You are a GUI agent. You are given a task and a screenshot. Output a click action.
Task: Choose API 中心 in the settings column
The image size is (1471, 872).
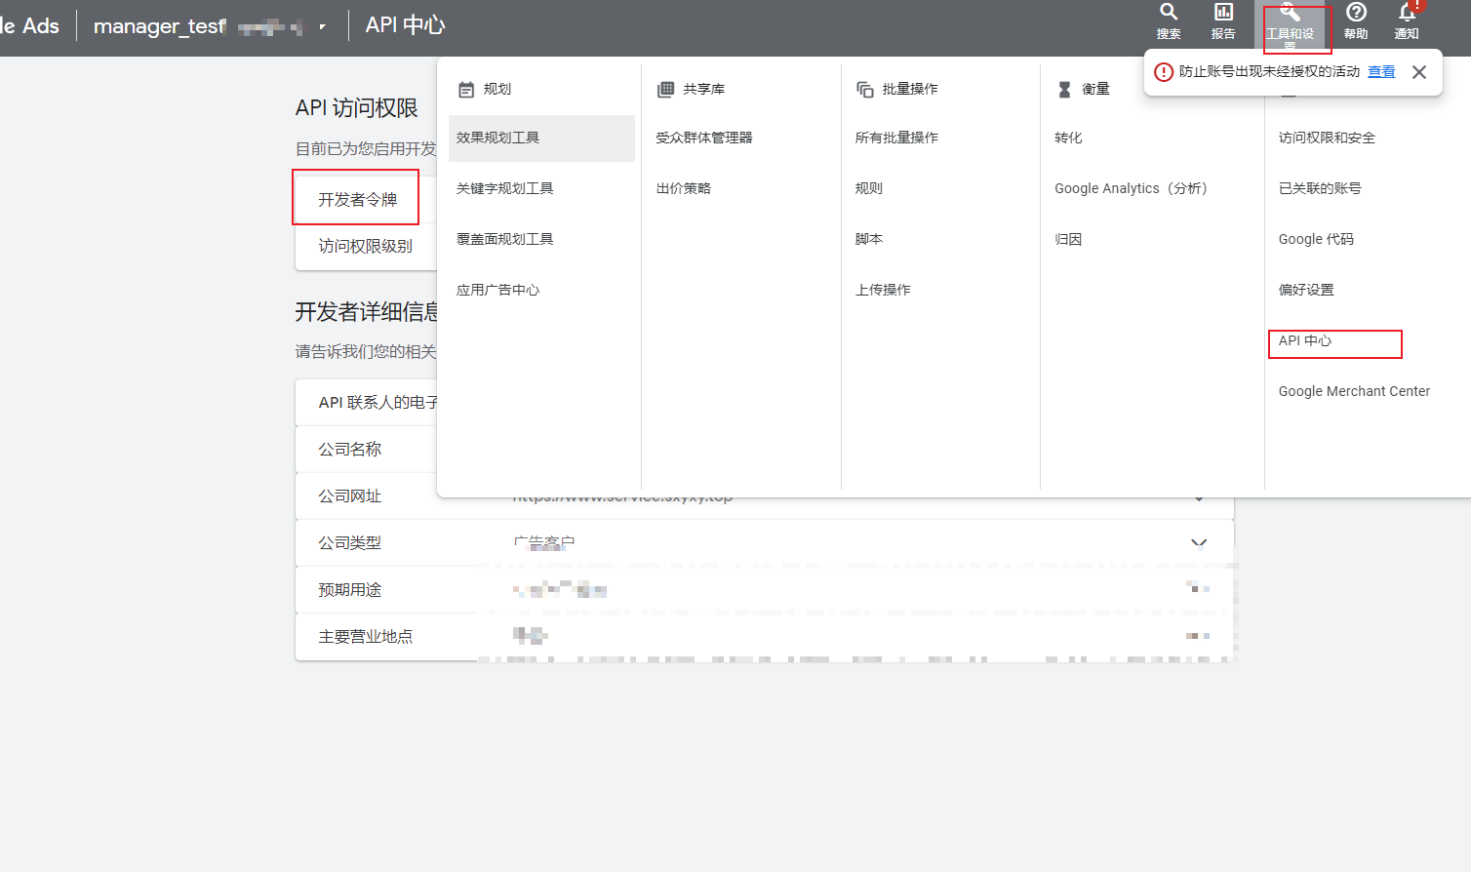(x=1305, y=340)
